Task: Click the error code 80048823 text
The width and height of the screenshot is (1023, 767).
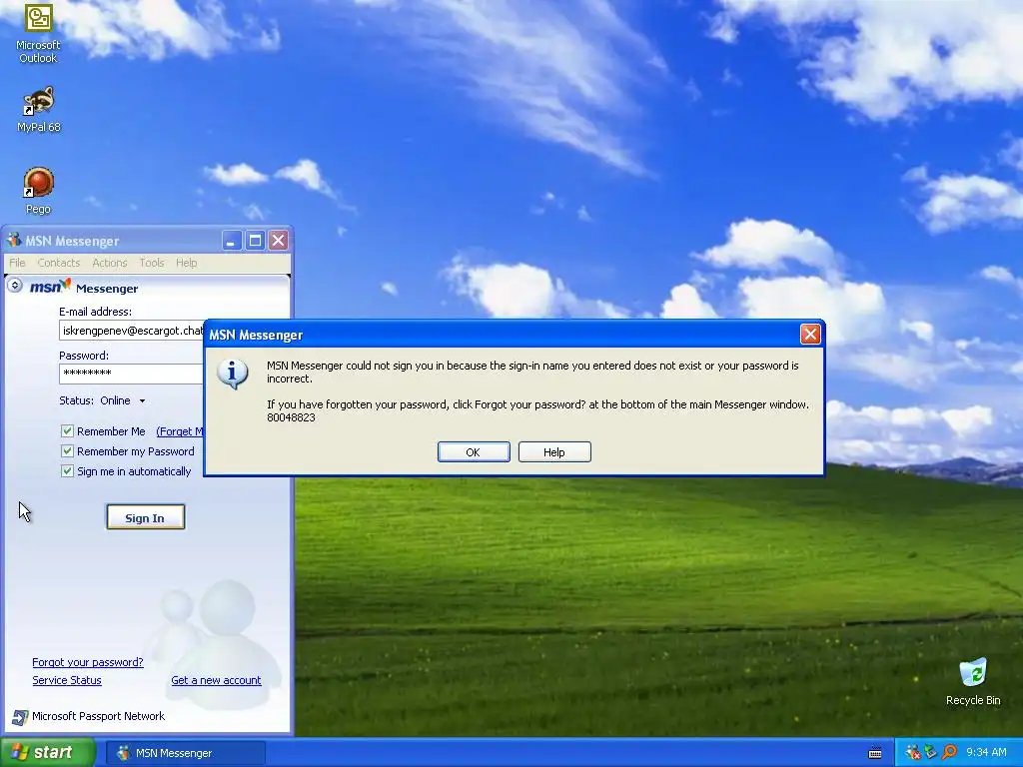Action: [x=291, y=417]
